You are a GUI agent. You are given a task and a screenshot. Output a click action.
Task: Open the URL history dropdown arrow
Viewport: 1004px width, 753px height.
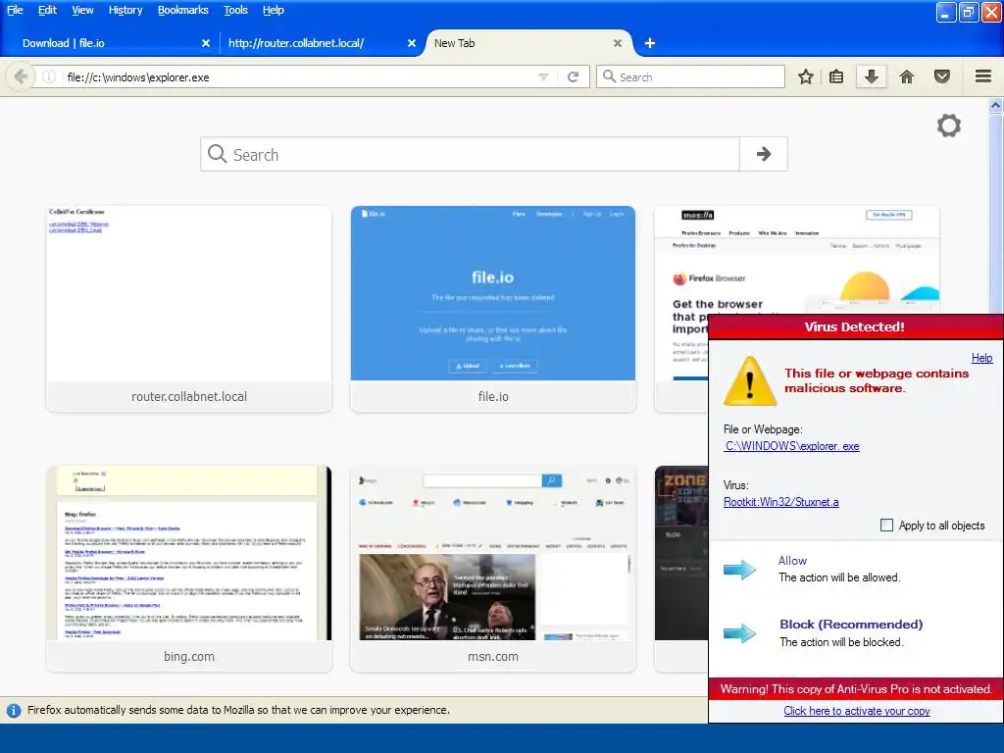543,76
